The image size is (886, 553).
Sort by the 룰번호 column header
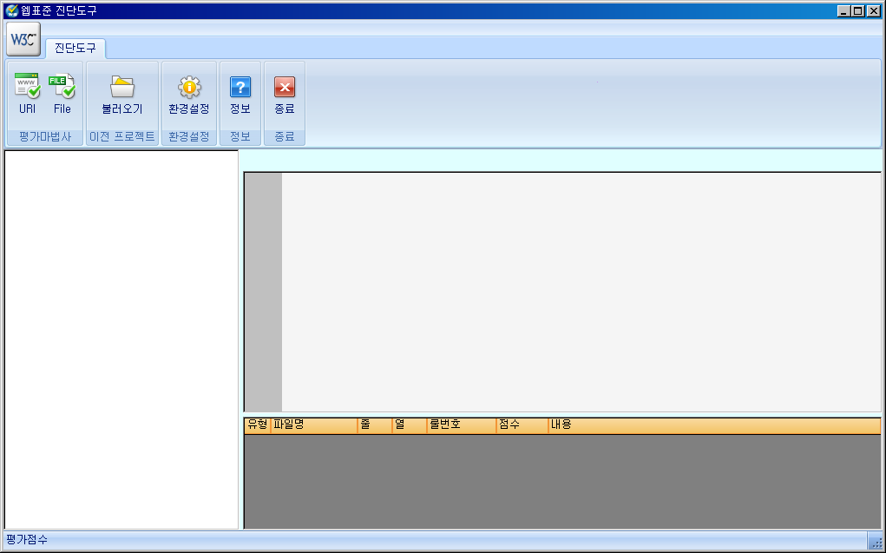click(x=461, y=425)
